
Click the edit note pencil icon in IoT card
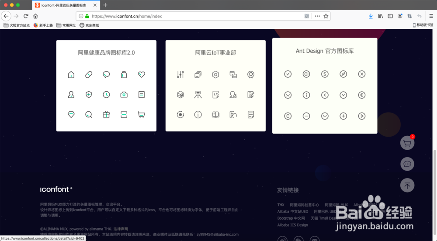[x=251, y=95]
